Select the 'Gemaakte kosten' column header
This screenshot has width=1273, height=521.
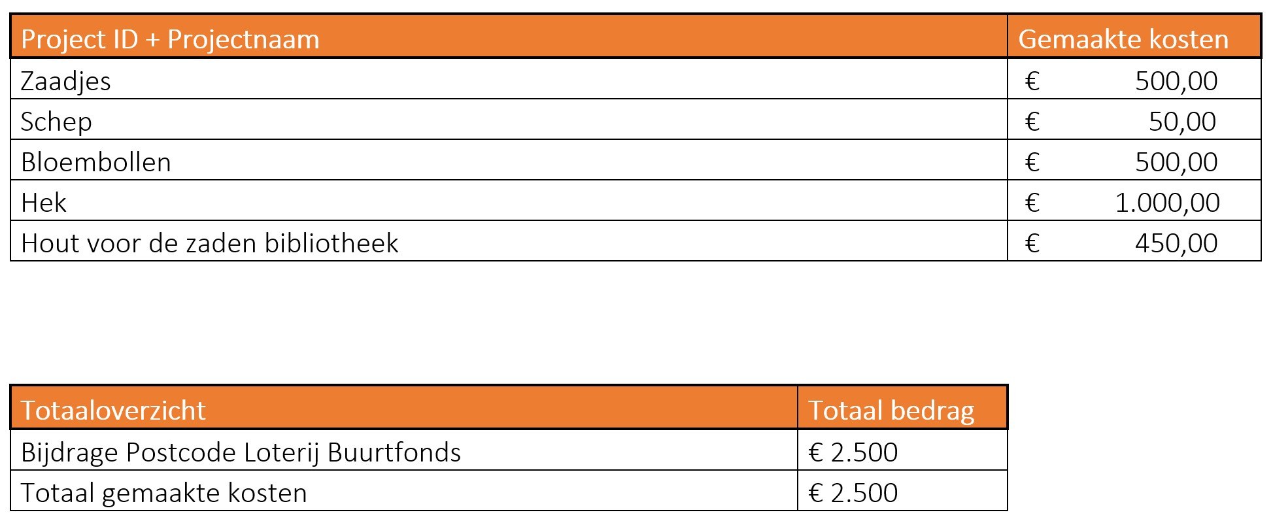coord(1123,39)
